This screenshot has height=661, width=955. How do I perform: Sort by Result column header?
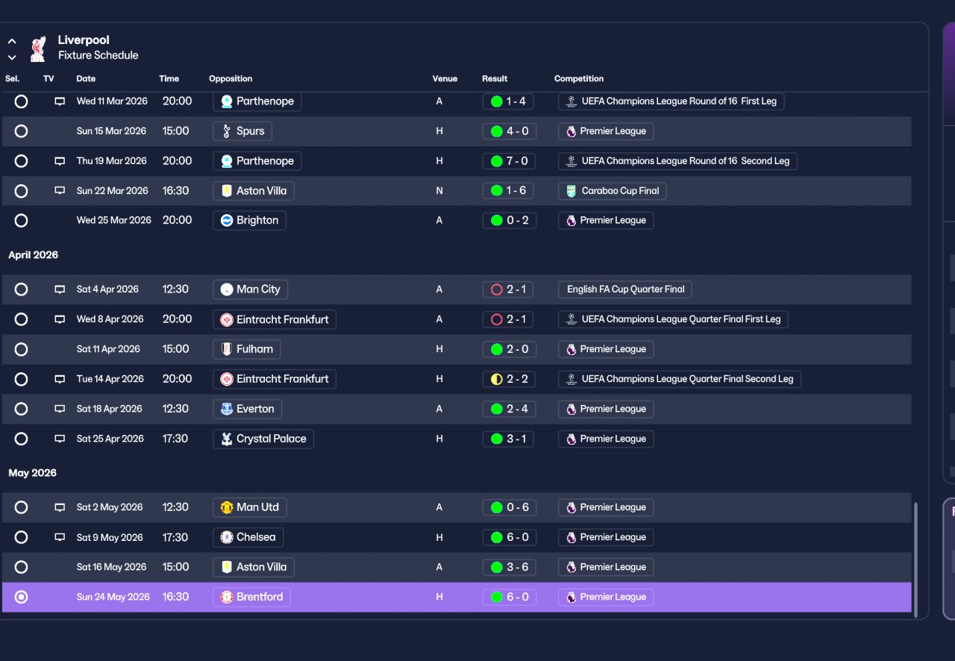(x=495, y=78)
